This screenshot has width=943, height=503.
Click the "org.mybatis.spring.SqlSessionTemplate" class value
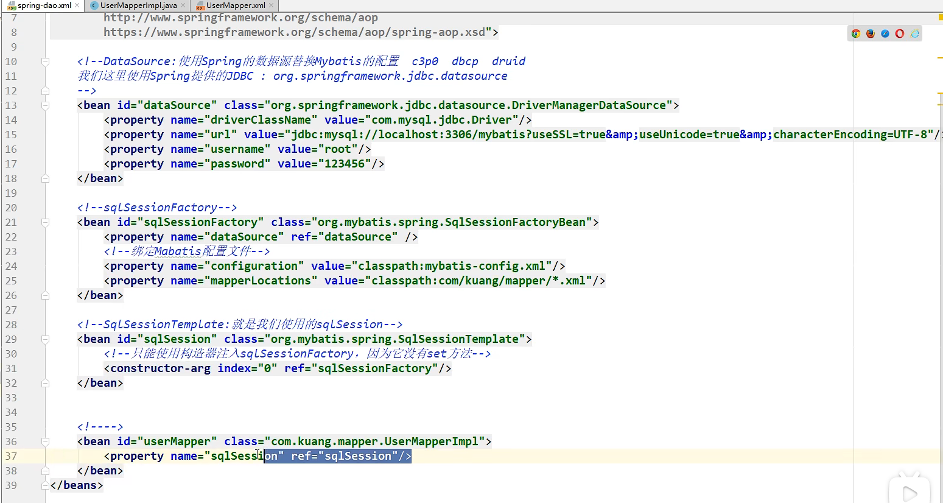(394, 339)
